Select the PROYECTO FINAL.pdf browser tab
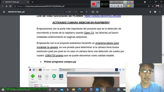164x92 pixels. tap(15, 2)
